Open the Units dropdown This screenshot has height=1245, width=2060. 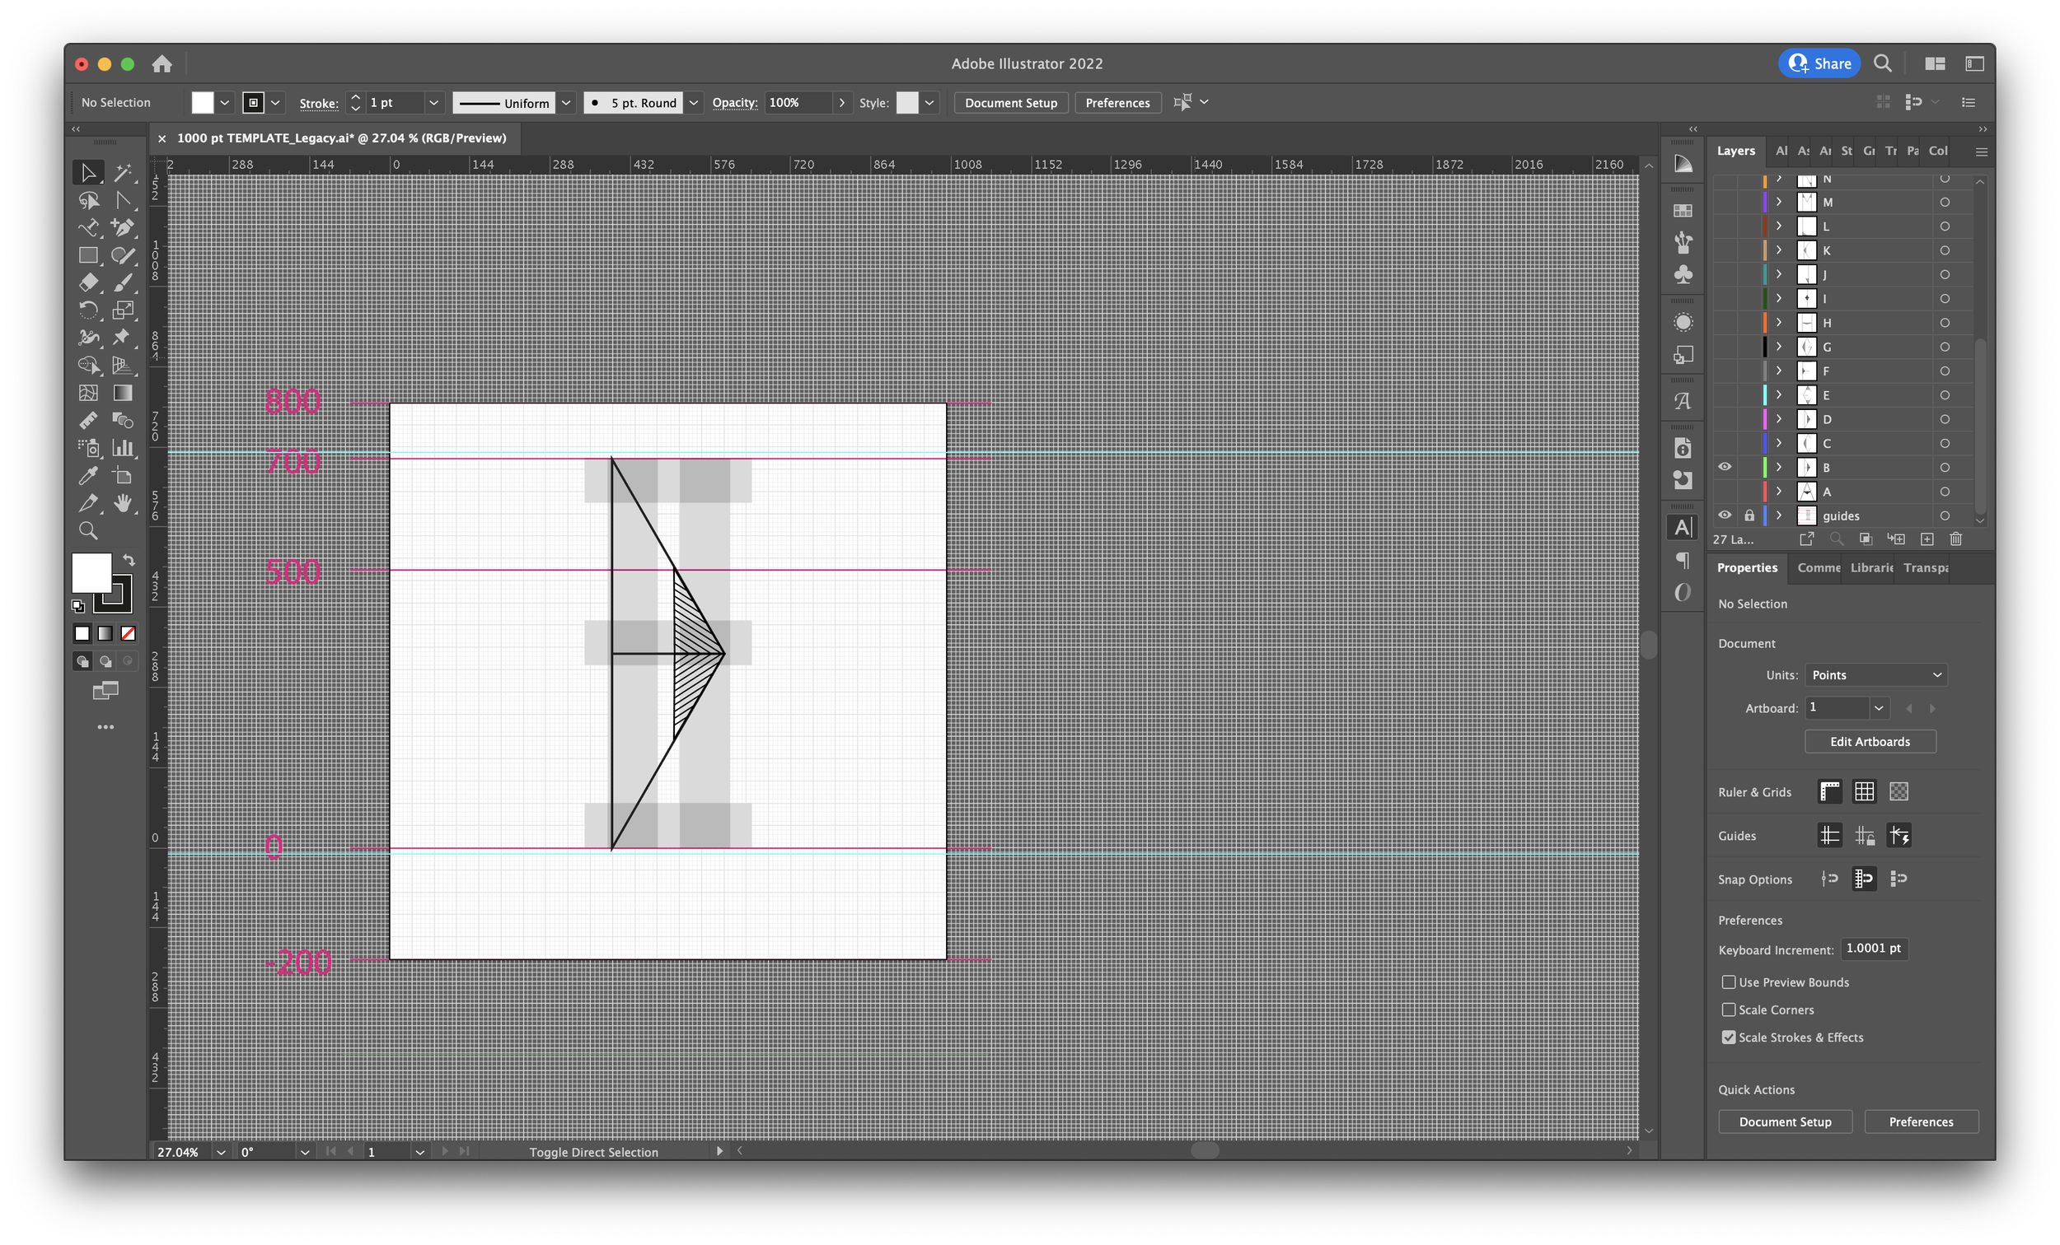(x=1875, y=675)
